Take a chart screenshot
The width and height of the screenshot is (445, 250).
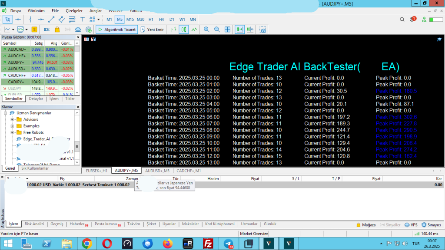[x=263, y=30]
